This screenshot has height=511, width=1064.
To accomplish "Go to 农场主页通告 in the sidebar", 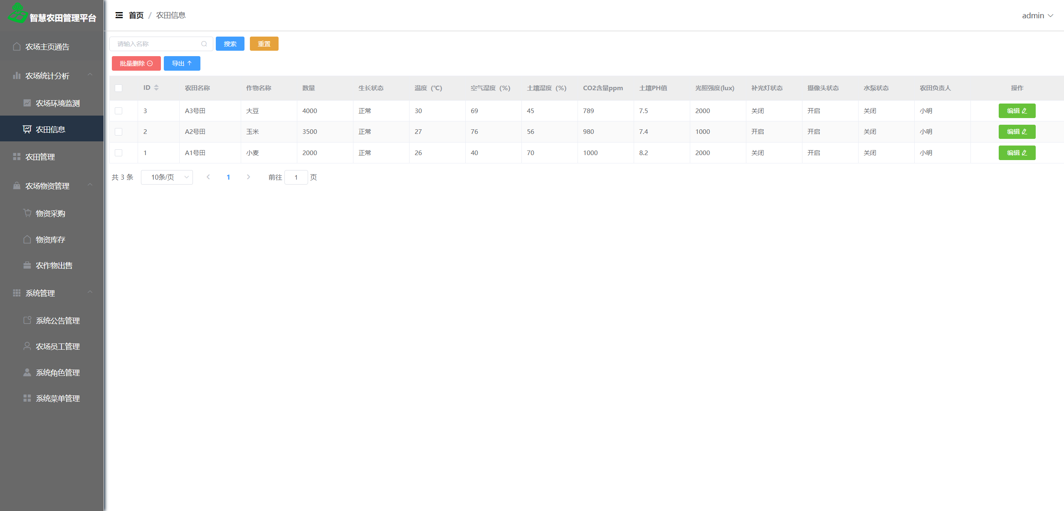I will pyautogui.click(x=47, y=47).
